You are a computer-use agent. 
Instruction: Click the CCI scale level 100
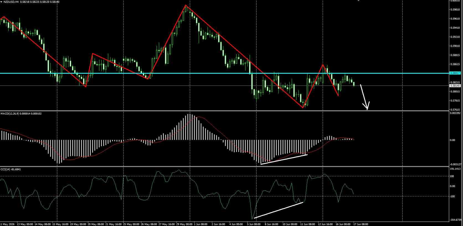pyautogui.click(x=452, y=176)
